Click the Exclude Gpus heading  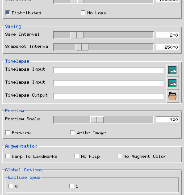coord(24,178)
